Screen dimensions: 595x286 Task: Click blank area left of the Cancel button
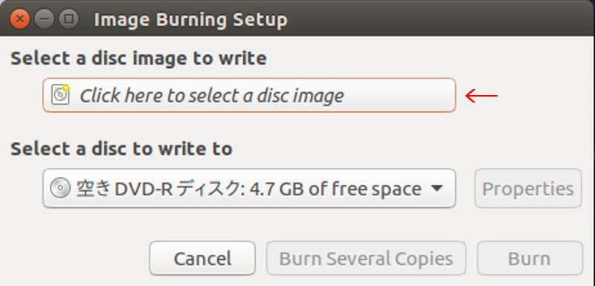click(76, 259)
